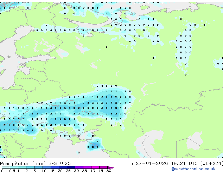Click the legend label '15'
223x172 pixels.
(x=52, y=171)
